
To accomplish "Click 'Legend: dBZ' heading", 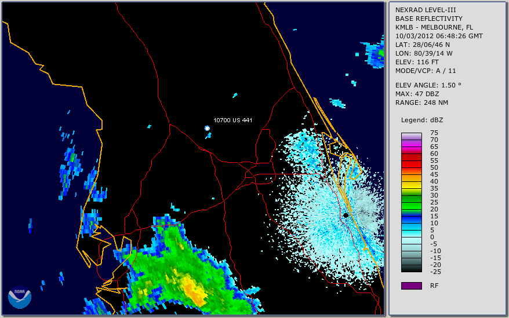I will (422, 120).
